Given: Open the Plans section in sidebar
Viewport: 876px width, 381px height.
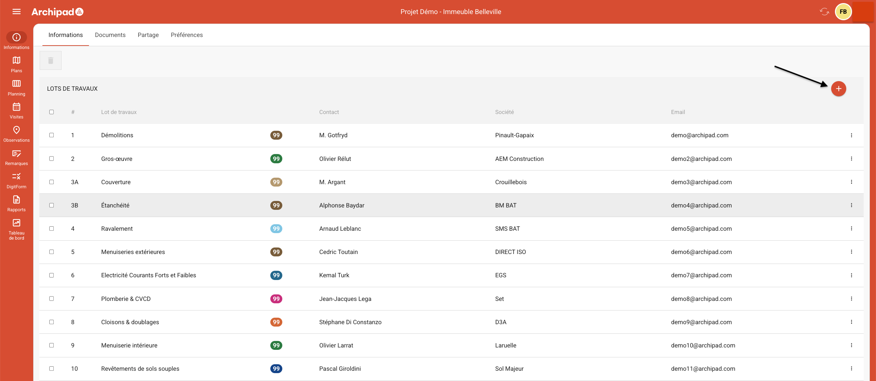Looking at the screenshot, I should pyautogui.click(x=16, y=64).
